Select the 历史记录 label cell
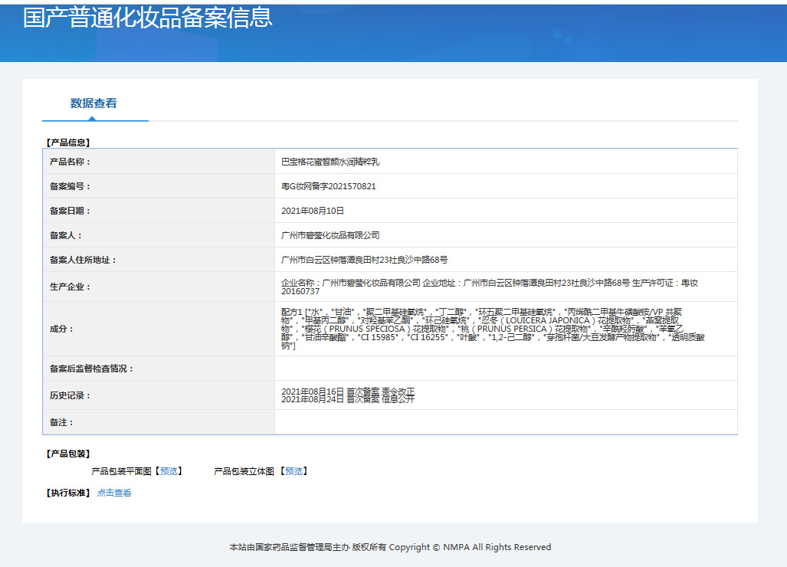Image resolution: width=787 pixels, height=567 pixels. [x=159, y=395]
